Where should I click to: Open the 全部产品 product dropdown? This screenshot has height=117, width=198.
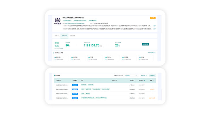click(144, 75)
